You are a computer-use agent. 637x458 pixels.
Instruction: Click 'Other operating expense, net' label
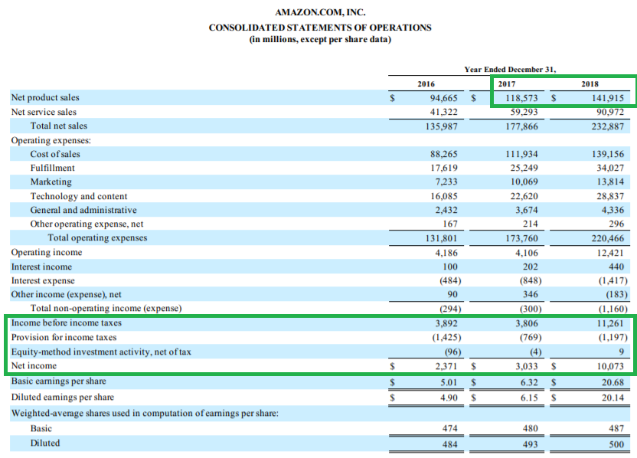tap(87, 224)
